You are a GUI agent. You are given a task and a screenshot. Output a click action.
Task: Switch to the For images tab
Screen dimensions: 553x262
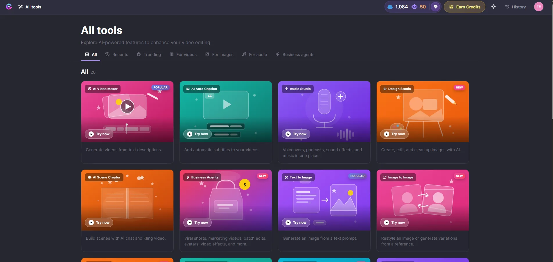(219, 55)
